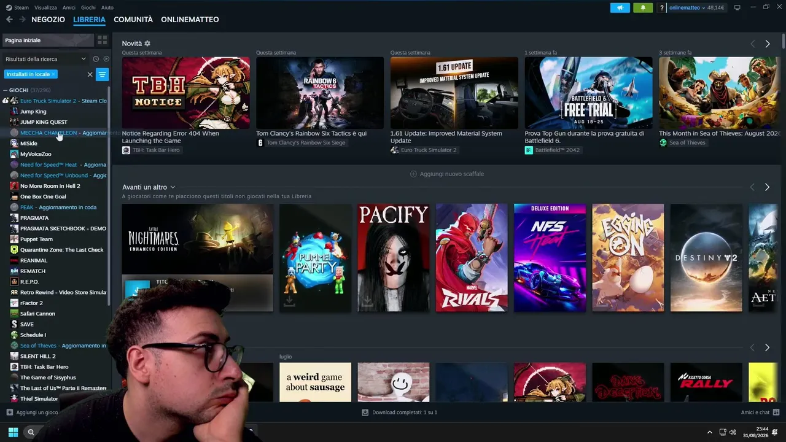
Task: Switch to the COMUNITÀ tab
Action: [133, 20]
